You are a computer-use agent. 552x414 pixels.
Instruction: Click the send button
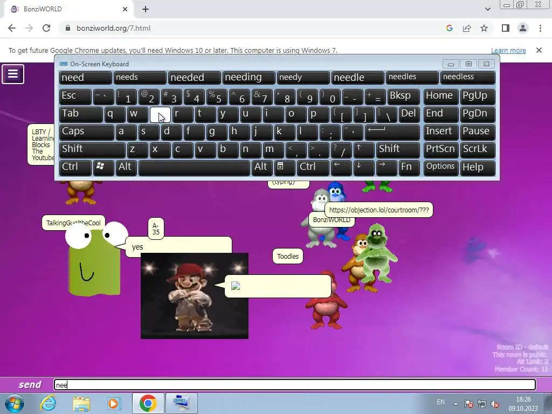[30, 384]
